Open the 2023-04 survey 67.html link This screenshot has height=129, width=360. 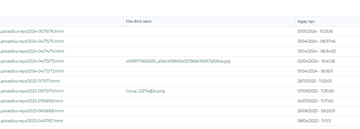pos(31,121)
